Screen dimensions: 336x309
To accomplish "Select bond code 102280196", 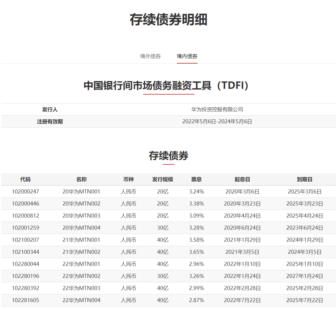I will [x=26, y=276].
